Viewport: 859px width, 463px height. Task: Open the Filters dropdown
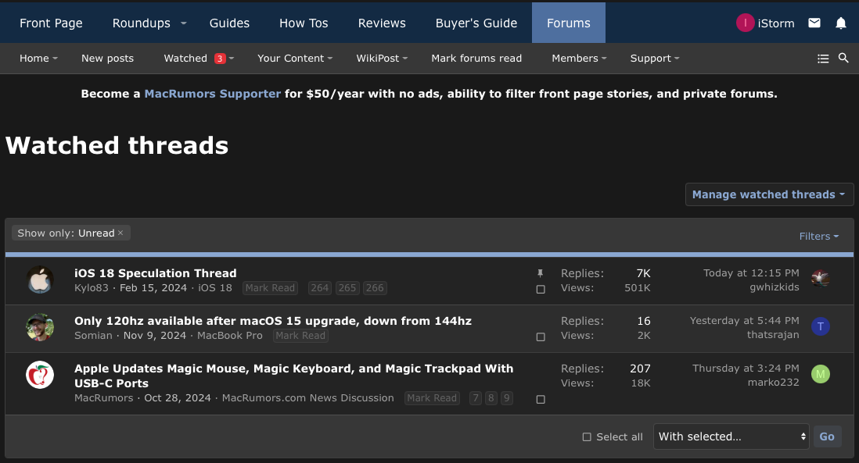[818, 236]
